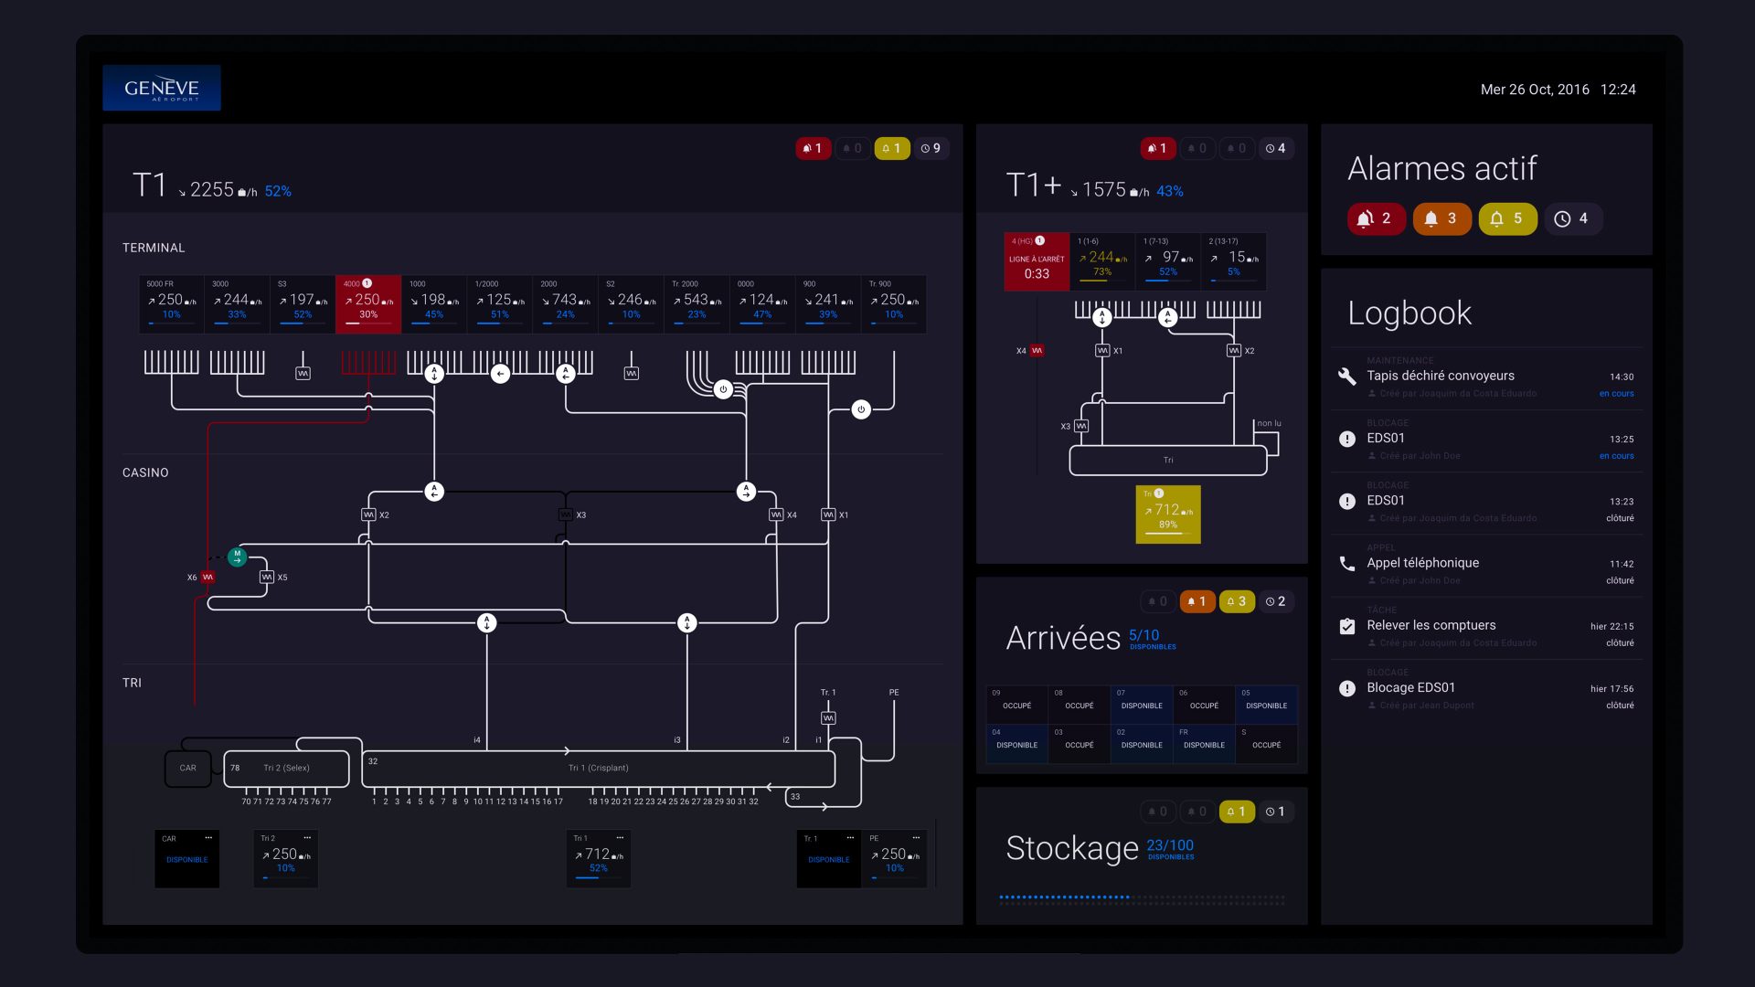This screenshot has height=987, width=1755.
Task: Select the red 4000 terminal line tile
Action: tap(368, 304)
